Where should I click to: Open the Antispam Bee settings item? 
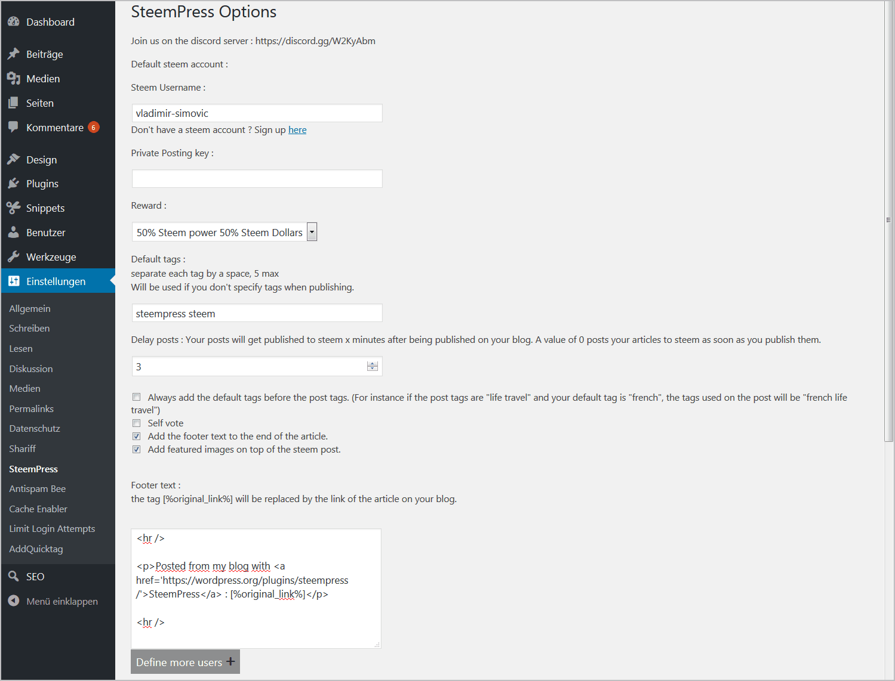[x=38, y=488]
